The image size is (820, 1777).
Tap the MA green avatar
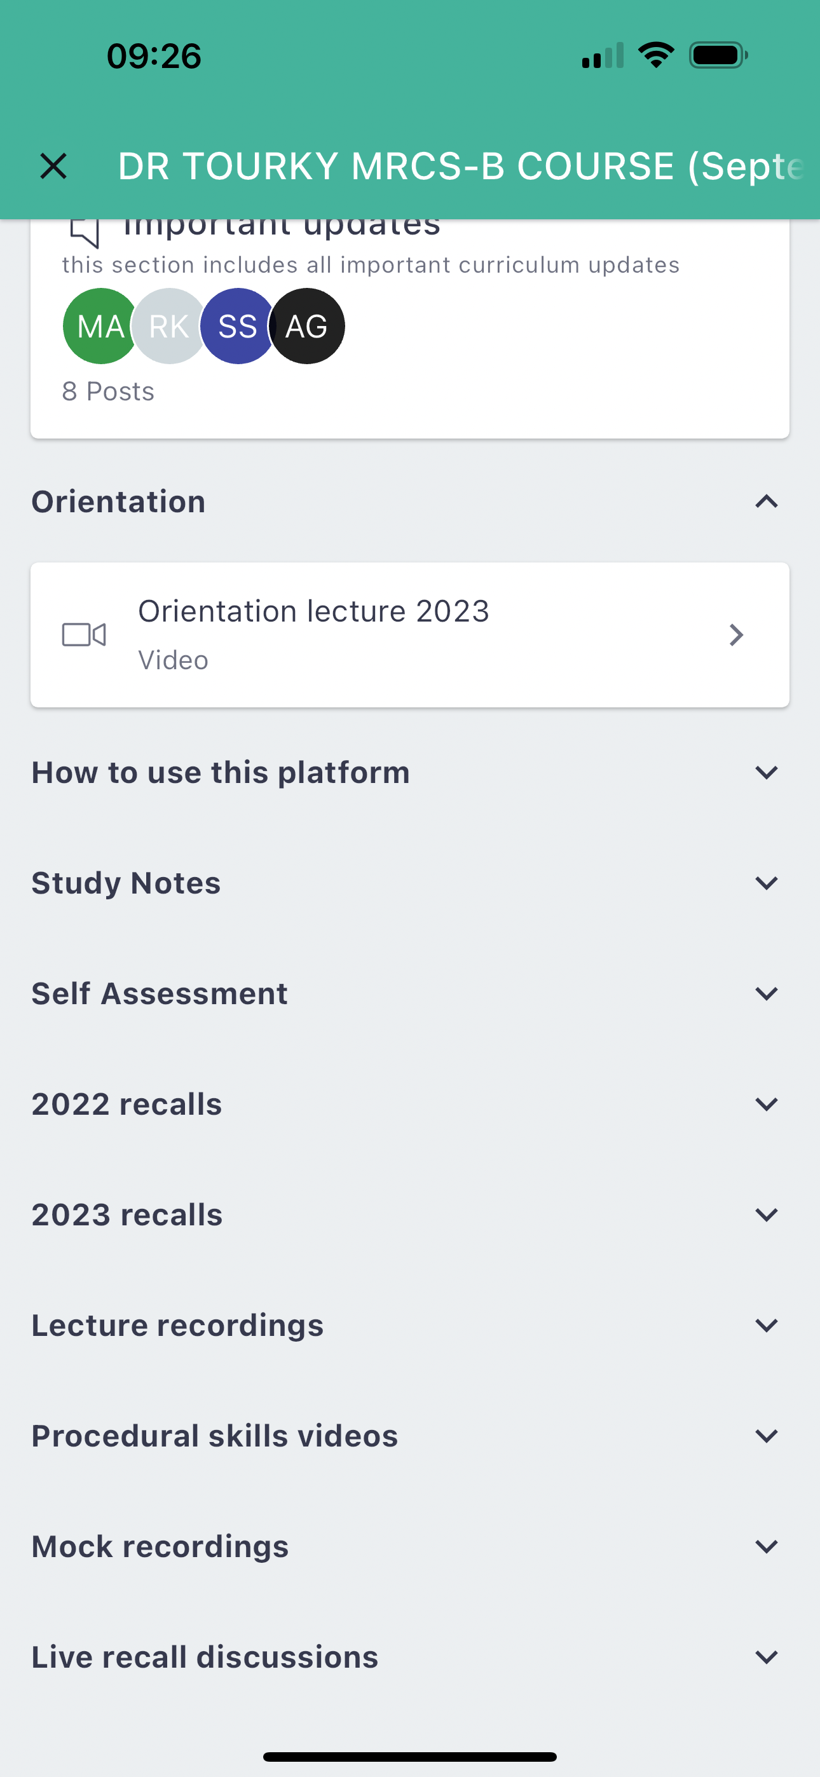coord(99,326)
